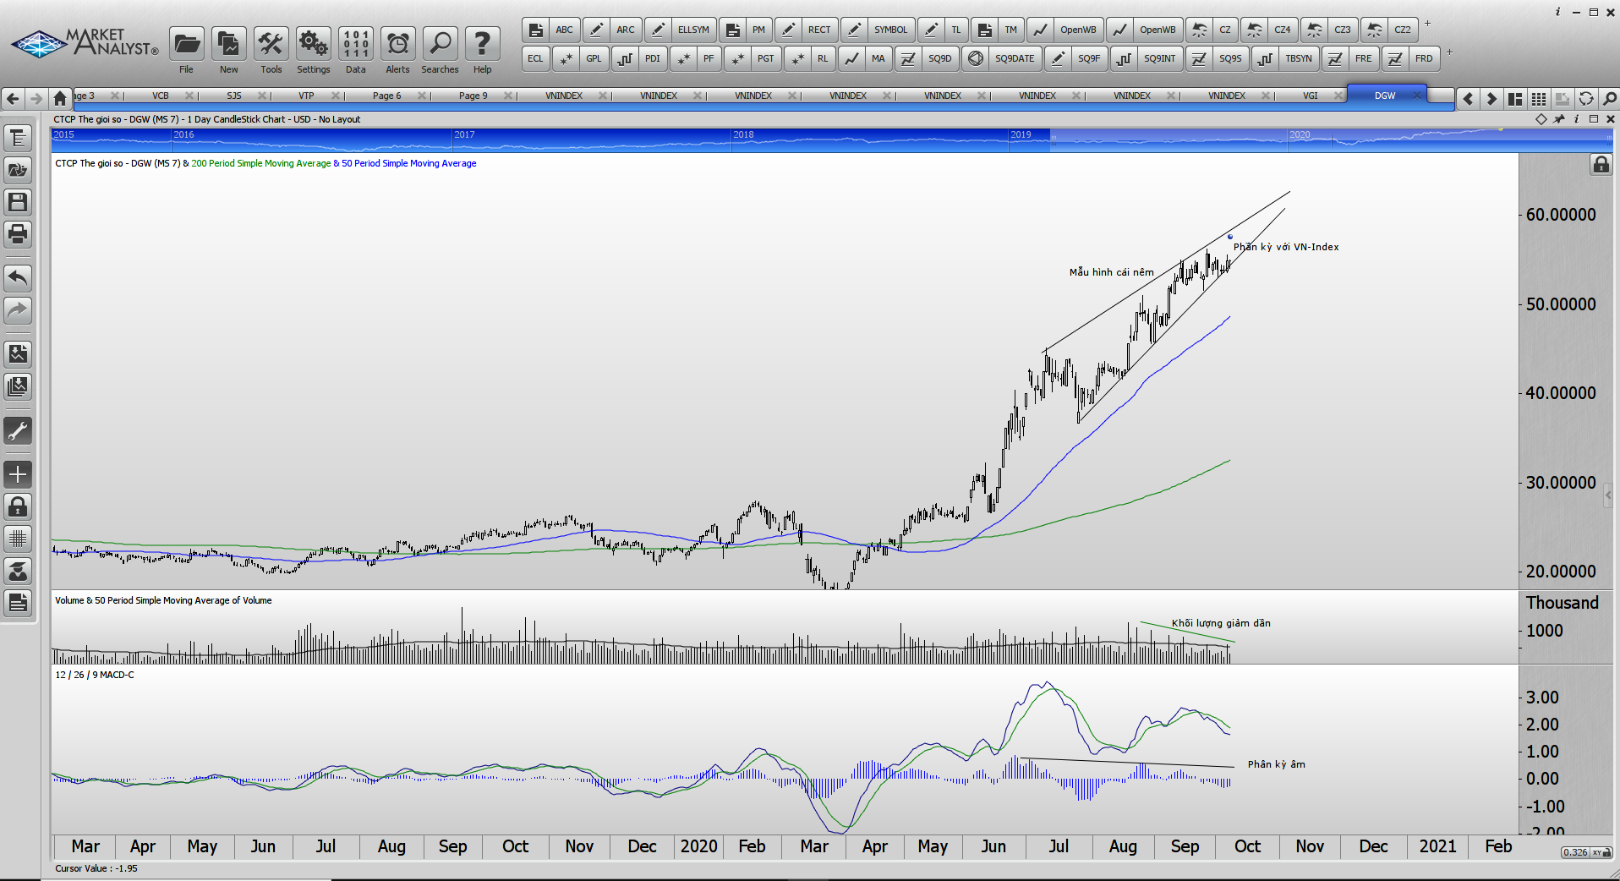Expand the collapsed right side panel handle
Screen dimensions: 1620x881
[1607, 495]
